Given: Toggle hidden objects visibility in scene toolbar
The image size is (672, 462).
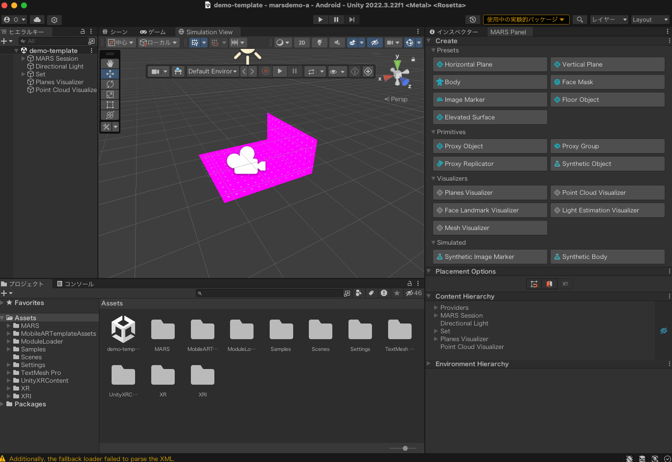Looking at the screenshot, I should point(375,43).
